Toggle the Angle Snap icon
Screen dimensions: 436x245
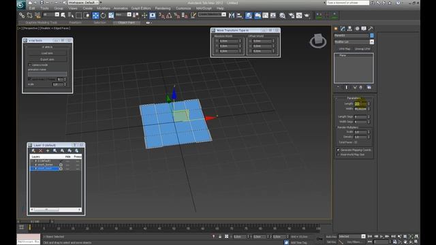click(169, 16)
